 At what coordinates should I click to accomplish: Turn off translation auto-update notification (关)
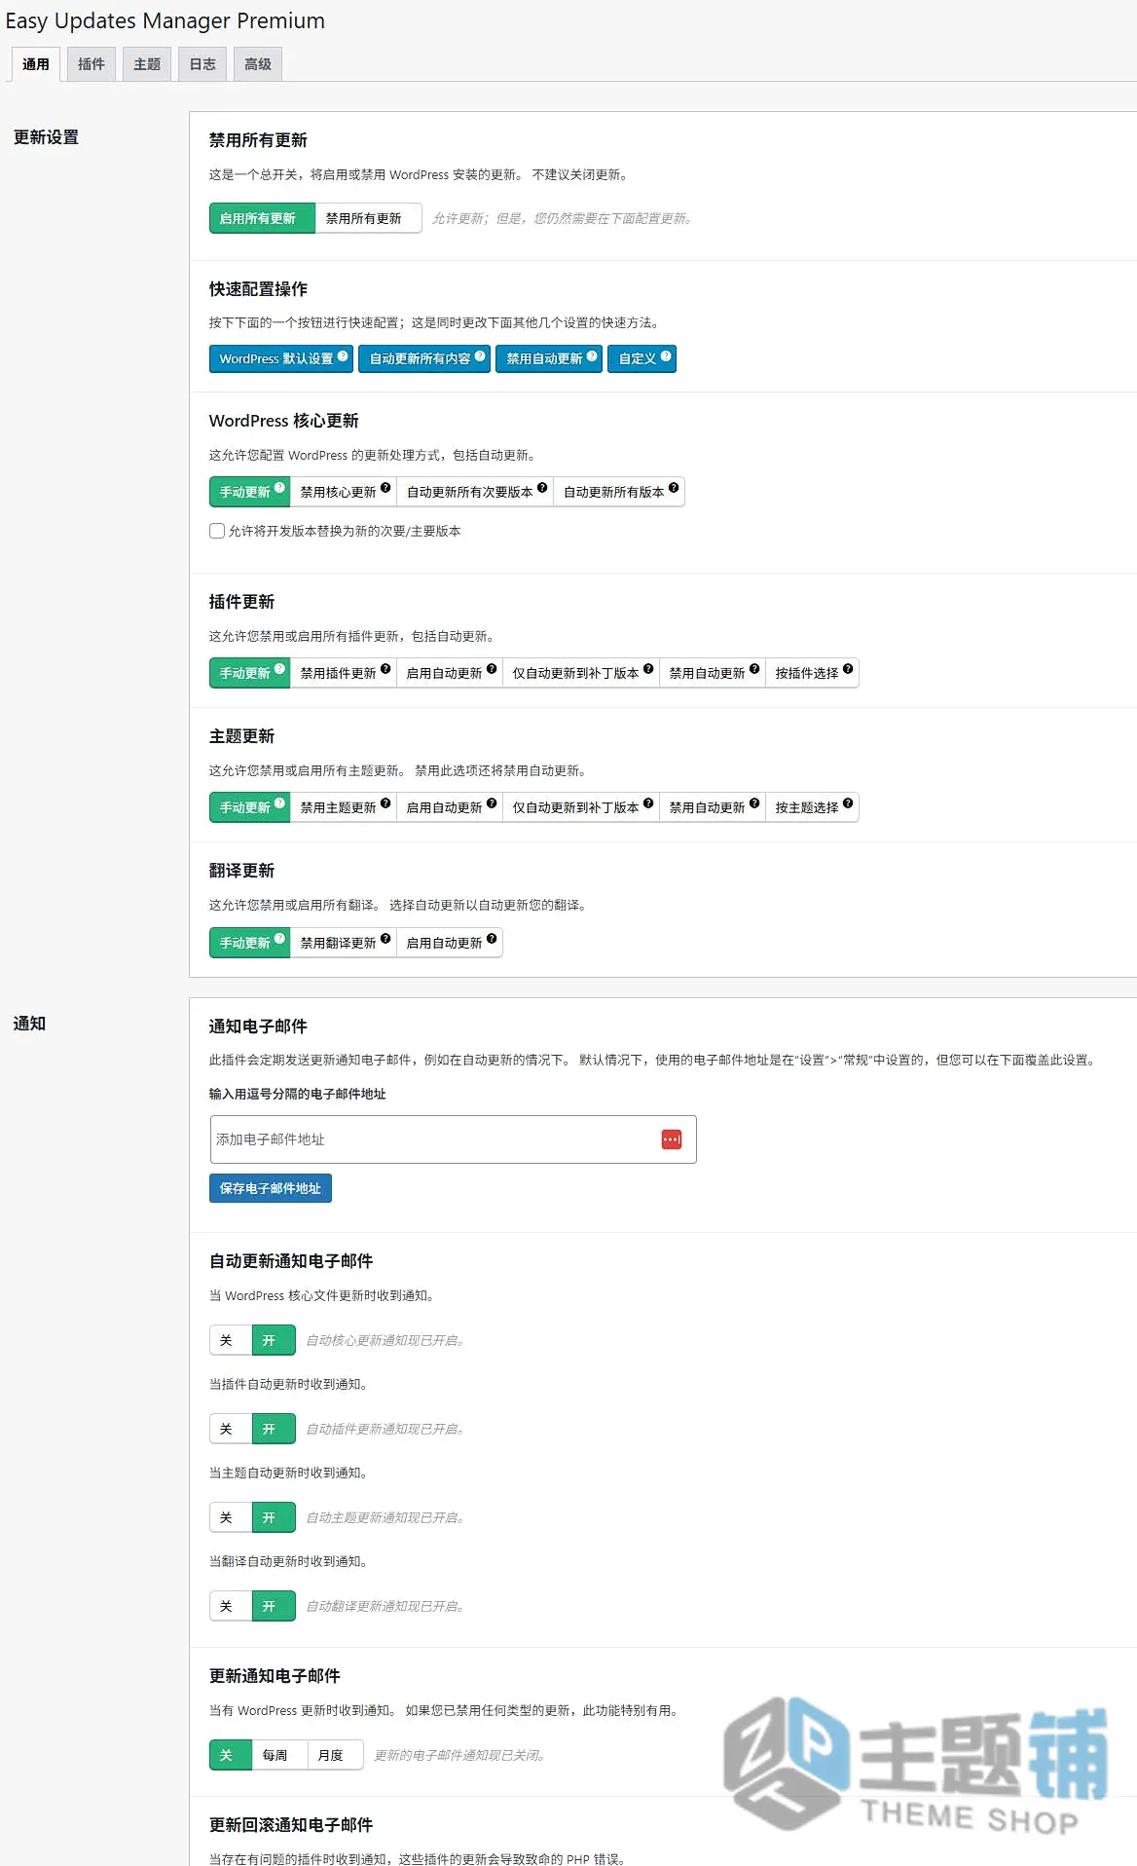[x=231, y=1606]
